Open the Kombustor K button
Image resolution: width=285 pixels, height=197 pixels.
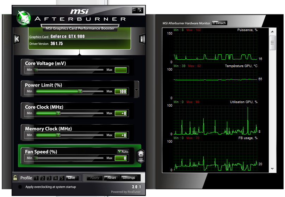(x=17, y=39)
